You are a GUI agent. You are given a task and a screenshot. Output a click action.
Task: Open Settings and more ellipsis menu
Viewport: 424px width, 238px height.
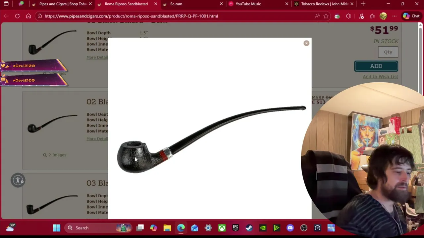coord(394,16)
